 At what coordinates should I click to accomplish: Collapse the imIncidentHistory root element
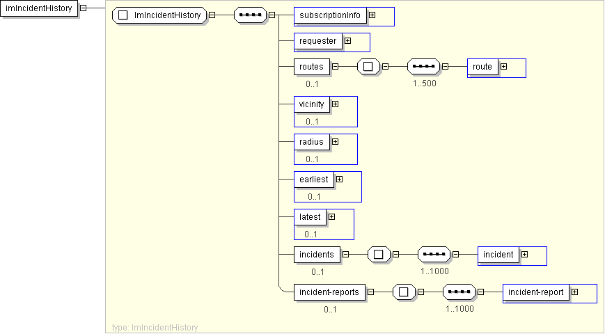pos(84,8)
